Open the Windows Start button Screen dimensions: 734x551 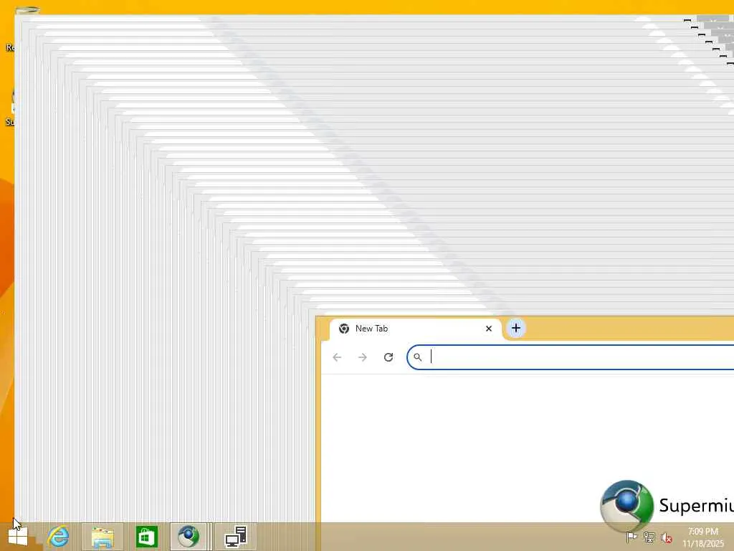coord(18,537)
